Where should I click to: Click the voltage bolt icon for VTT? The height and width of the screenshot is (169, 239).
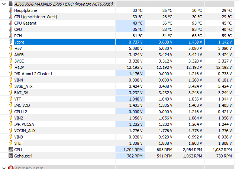[11, 99]
